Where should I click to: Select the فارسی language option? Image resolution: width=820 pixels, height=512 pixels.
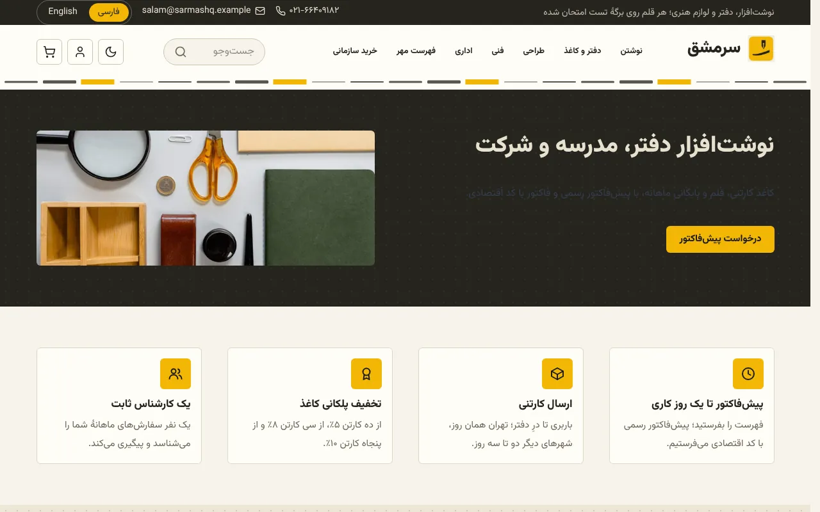point(108,12)
